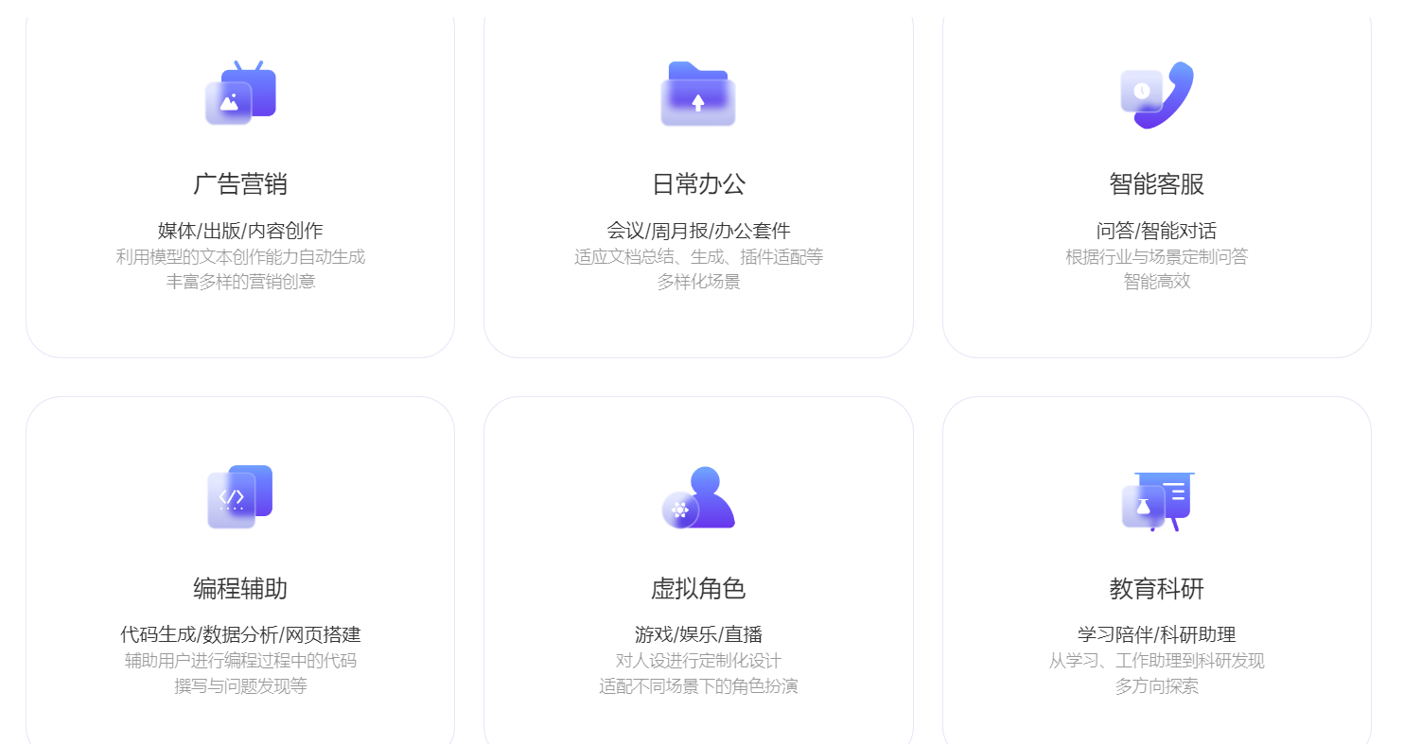This screenshot has width=1404, height=744.
Task: Click the programming assistance code brackets icon
Action: pyautogui.click(x=240, y=497)
